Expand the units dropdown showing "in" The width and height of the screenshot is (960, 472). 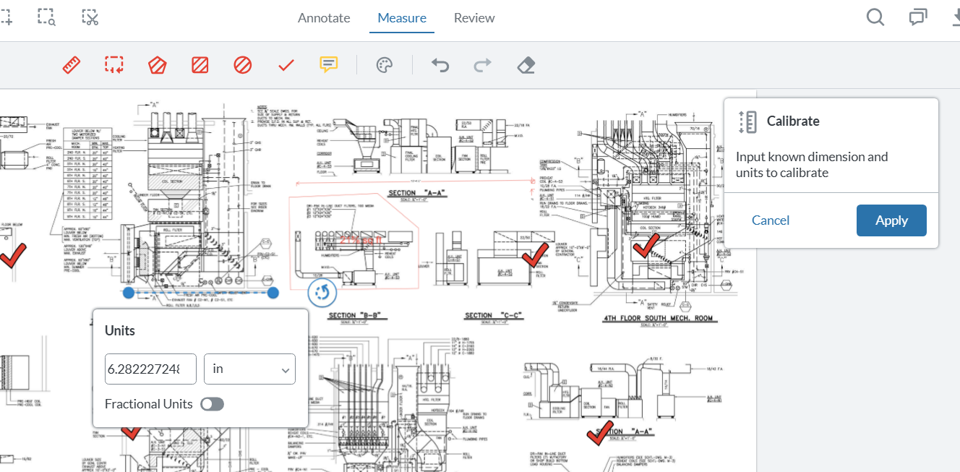(249, 369)
